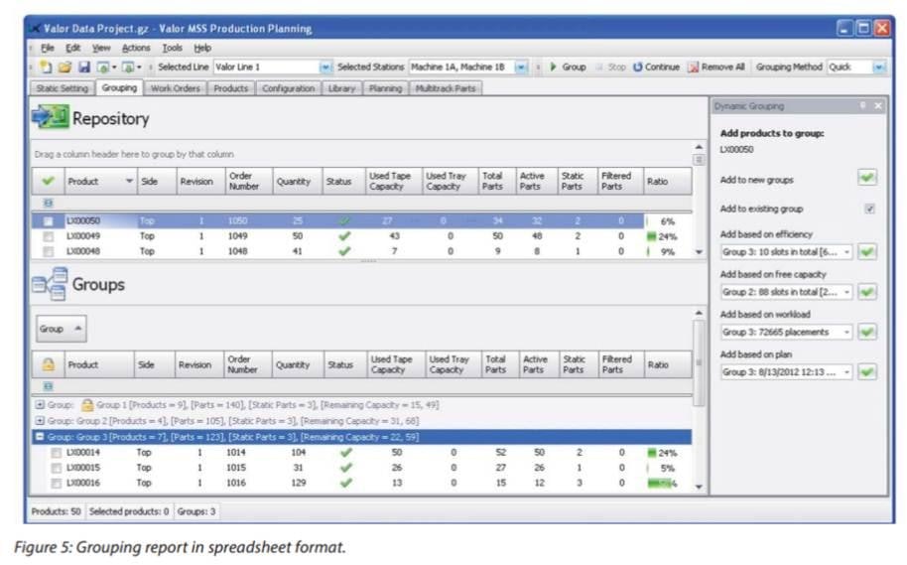The height and width of the screenshot is (565, 907).
Task: Toggle Add to existing group checkbox
Action: (x=869, y=209)
